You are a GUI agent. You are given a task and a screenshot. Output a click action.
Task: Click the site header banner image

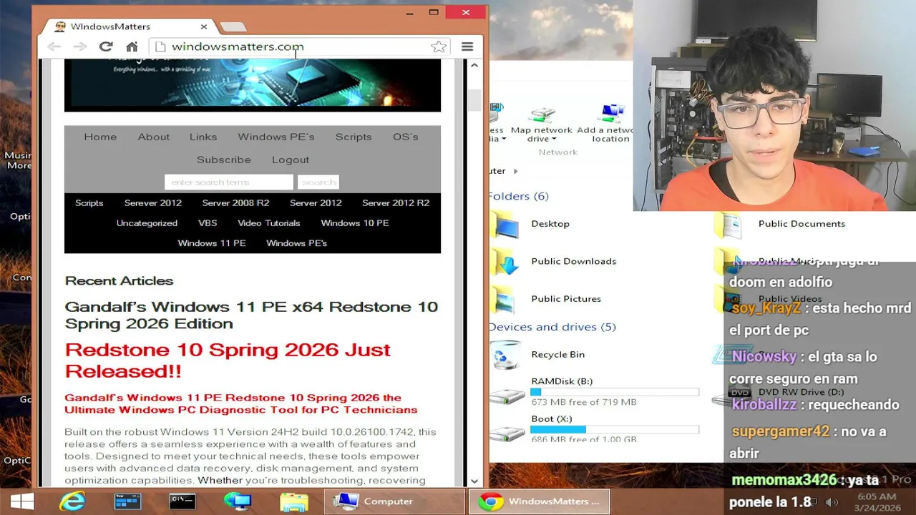pyautogui.click(x=253, y=84)
